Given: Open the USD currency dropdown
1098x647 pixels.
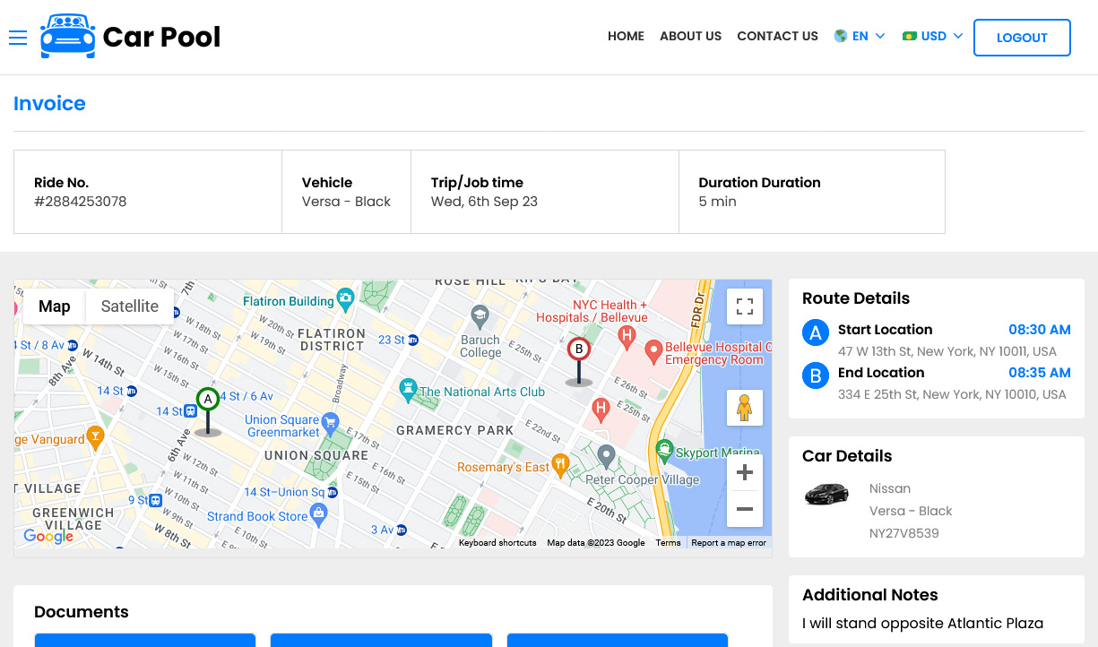Looking at the screenshot, I should coord(933,37).
